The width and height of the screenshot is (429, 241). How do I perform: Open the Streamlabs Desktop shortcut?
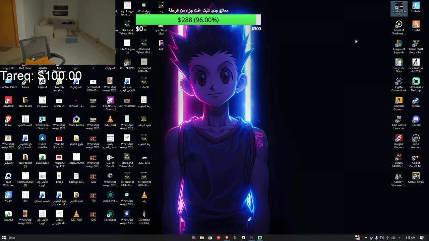point(416,85)
